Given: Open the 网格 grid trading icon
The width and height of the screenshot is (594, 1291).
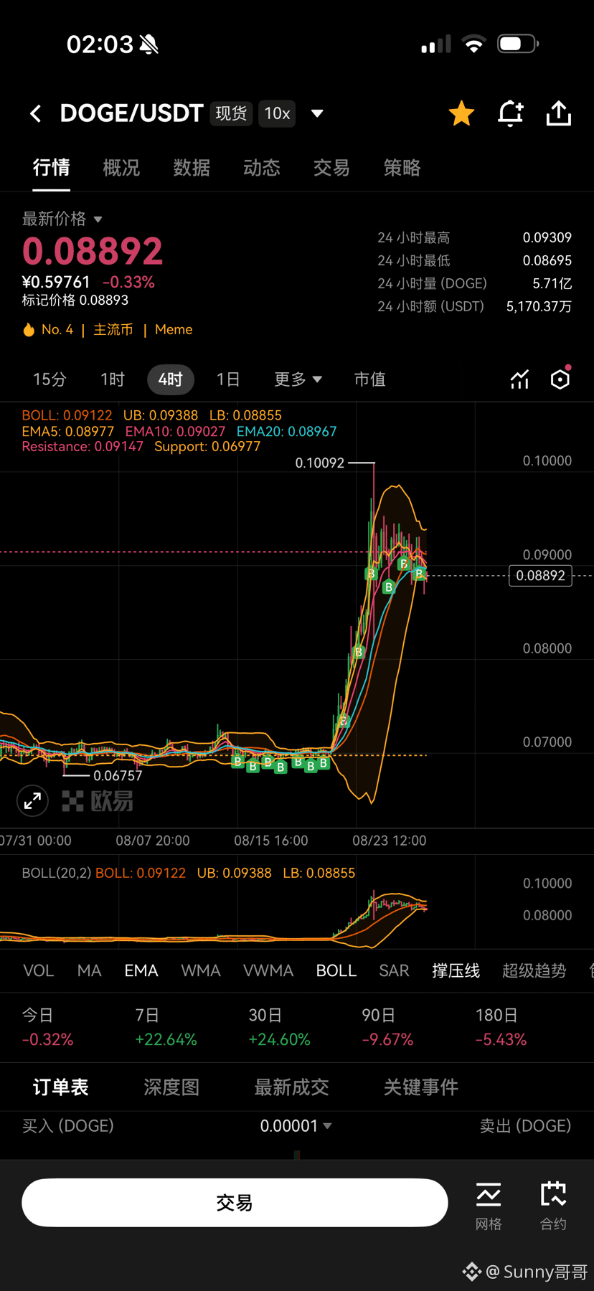Looking at the screenshot, I should point(489,1205).
